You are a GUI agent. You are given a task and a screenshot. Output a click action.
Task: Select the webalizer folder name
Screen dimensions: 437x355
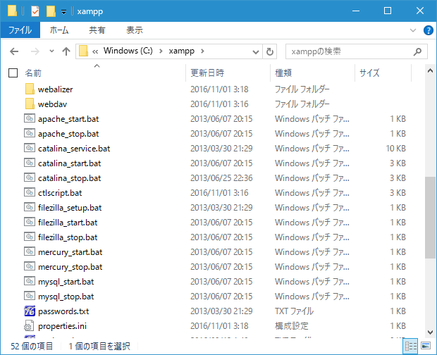coord(56,89)
